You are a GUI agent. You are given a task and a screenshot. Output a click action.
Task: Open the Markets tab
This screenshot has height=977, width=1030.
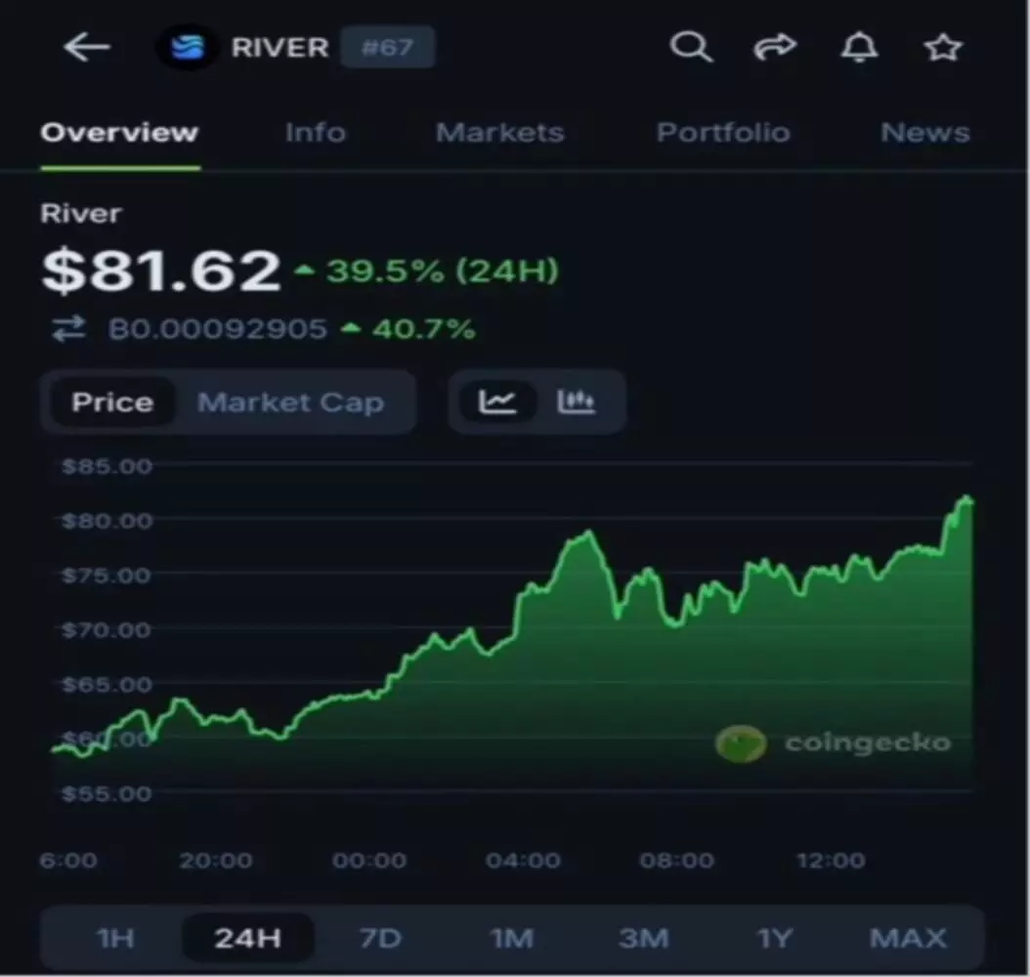click(499, 133)
